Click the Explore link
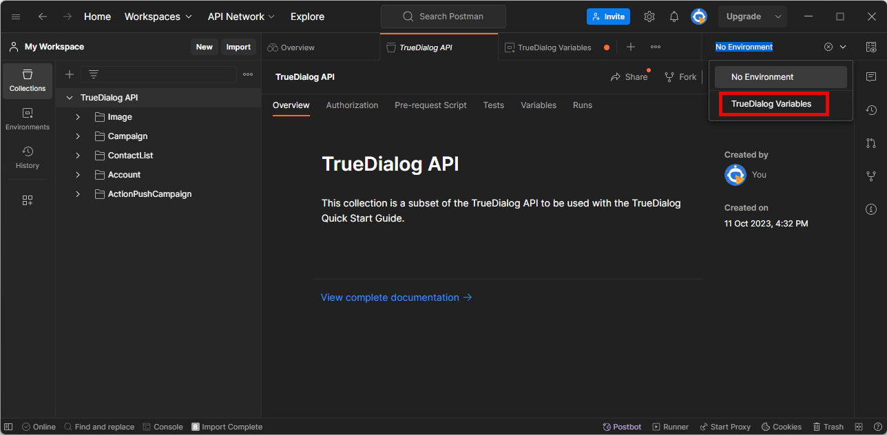887x435 pixels. [x=307, y=17]
